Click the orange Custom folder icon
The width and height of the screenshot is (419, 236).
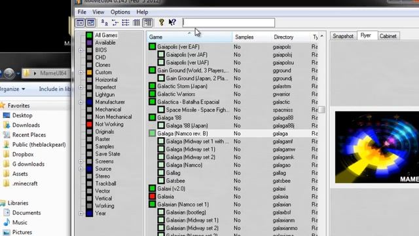point(89,72)
